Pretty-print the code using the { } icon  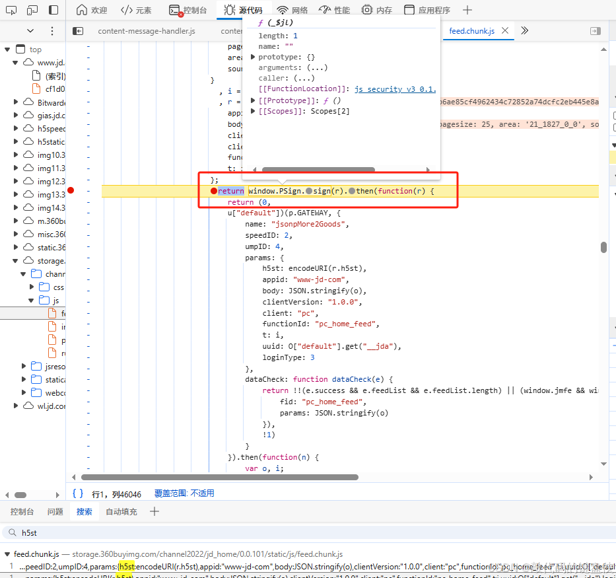point(78,492)
